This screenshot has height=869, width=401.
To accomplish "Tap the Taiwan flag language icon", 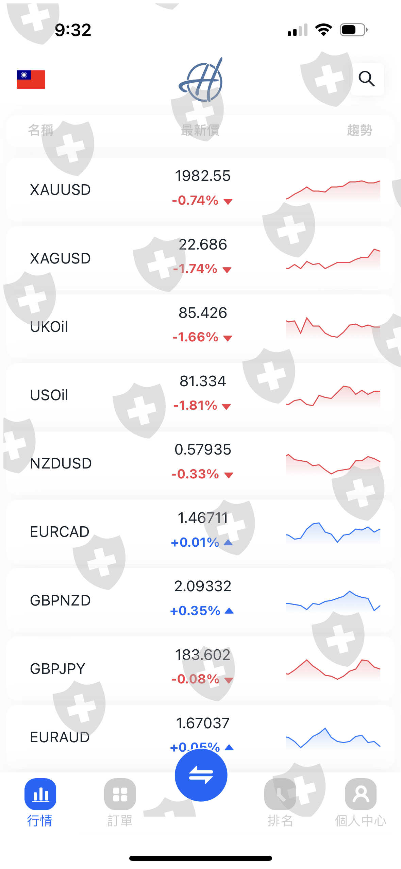I will (31, 80).
